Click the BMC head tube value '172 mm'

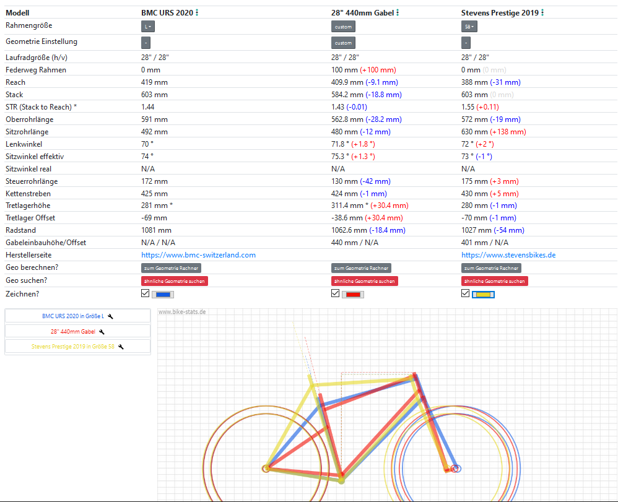(155, 181)
